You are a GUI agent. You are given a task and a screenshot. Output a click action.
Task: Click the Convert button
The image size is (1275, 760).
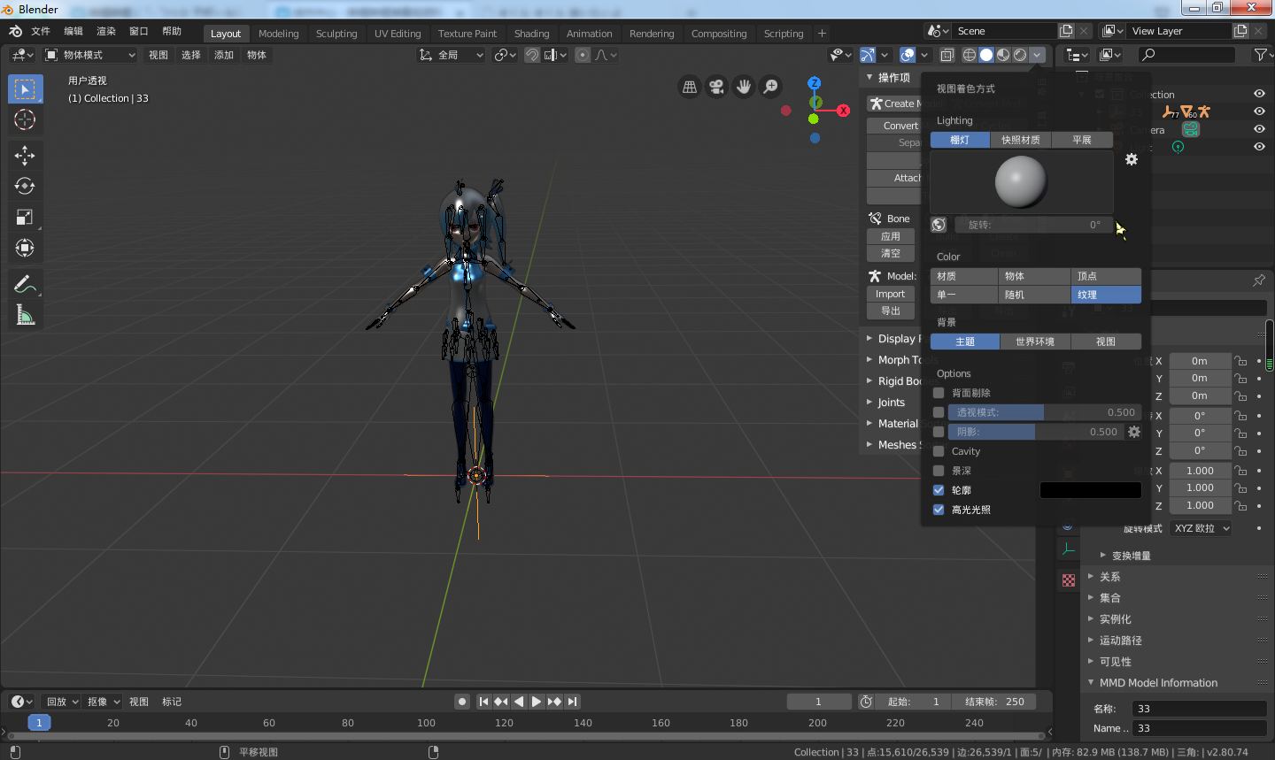click(x=894, y=126)
